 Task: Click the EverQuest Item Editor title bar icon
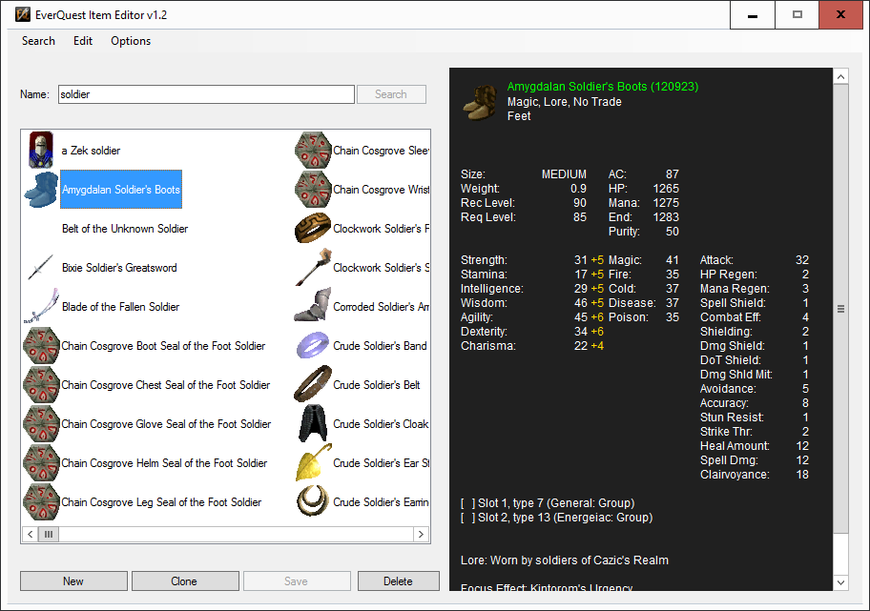click(x=23, y=14)
